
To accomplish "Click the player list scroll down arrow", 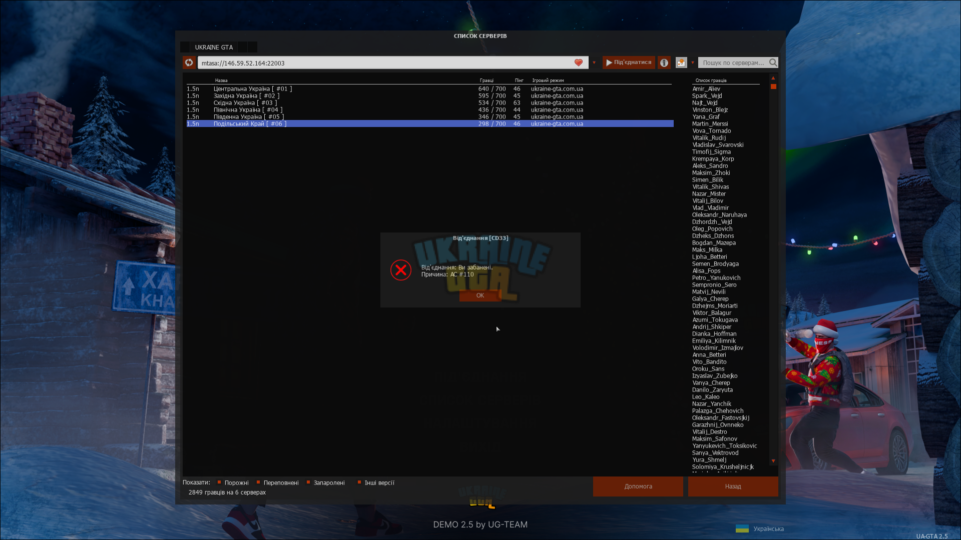I will pos(773,461).
